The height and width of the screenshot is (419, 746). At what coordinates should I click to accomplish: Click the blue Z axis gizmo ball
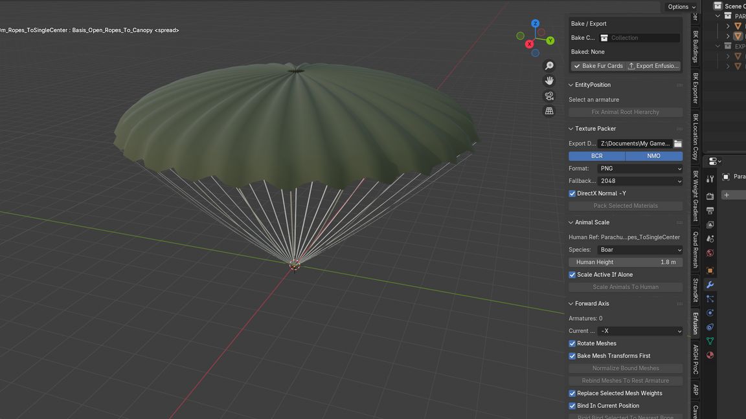pos(536,23)
